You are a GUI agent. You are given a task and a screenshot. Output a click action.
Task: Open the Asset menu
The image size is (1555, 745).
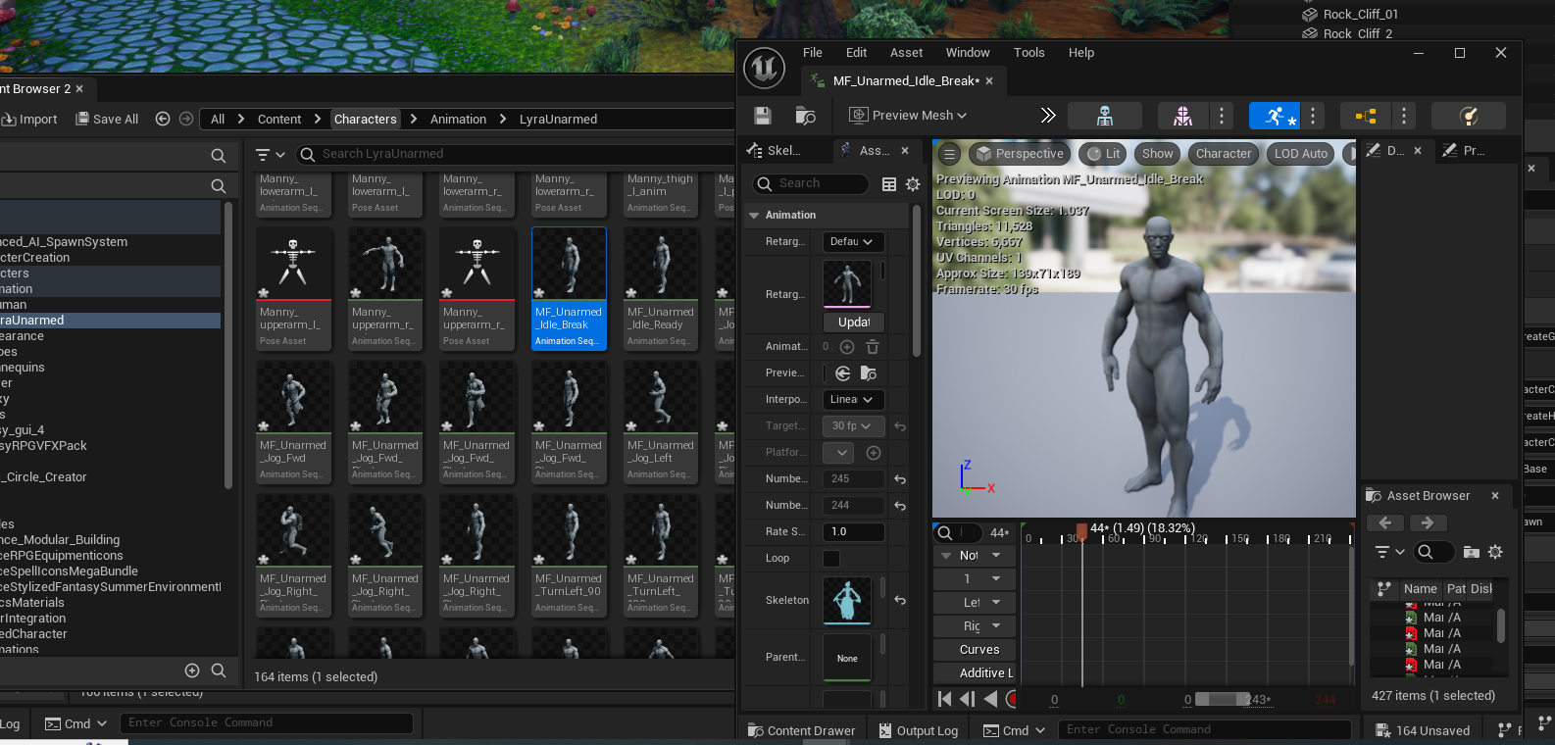click(906, 53)
